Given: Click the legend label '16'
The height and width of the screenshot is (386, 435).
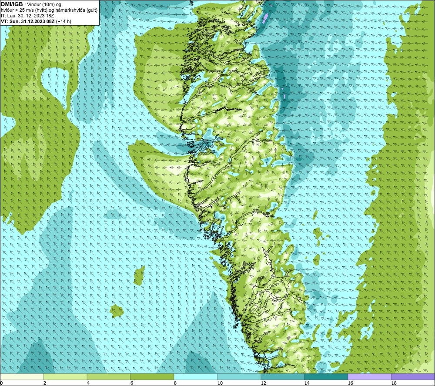Looking at the screenshot, I should pos(350,383).
